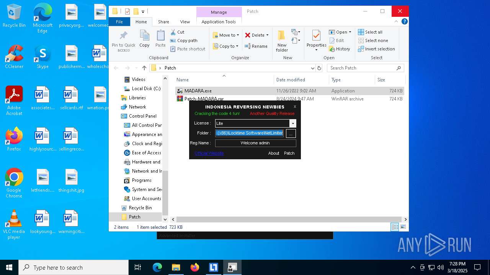Close the patcher with x

[x=295, y=107]
